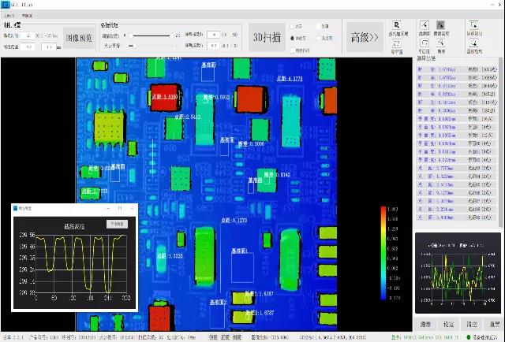Open the second menu in the menu bar
The width and height of the screenshot is (505, 342).
click(x=28, y=15)
